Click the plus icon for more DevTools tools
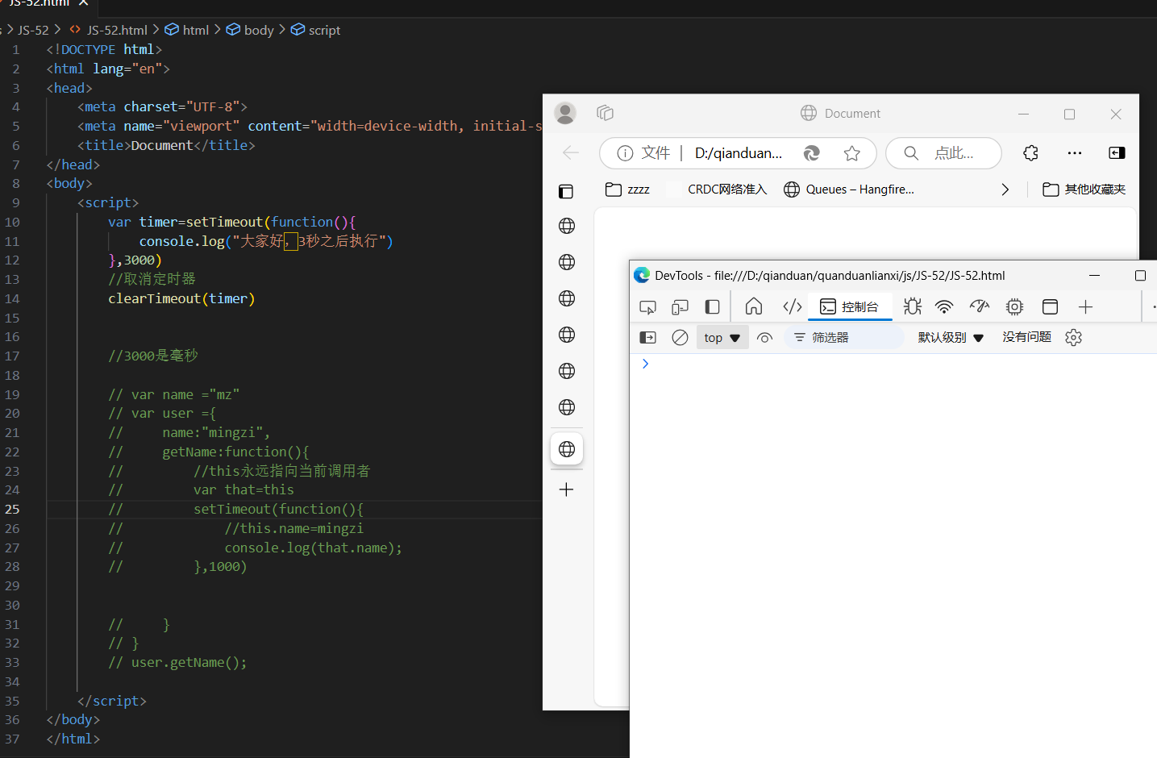This screenshot has width=1157, height=758. (x=1085, y=306)
